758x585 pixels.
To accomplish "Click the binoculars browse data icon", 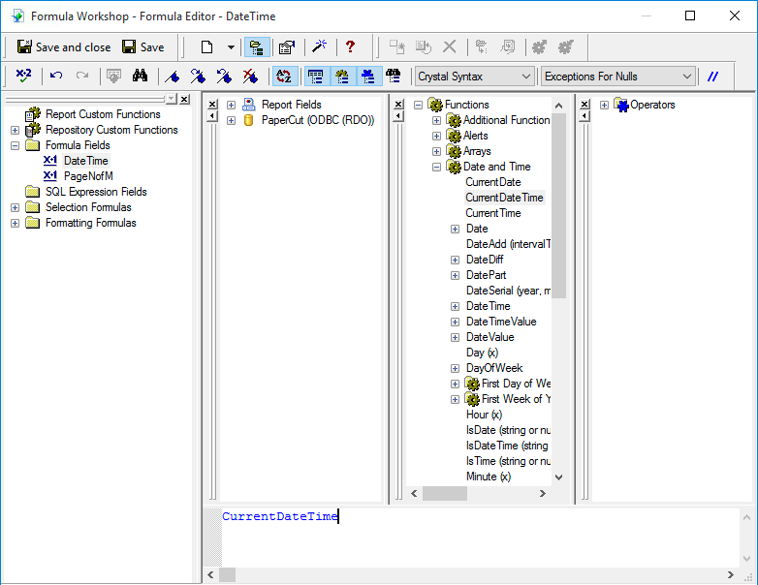I will point(394,76).
